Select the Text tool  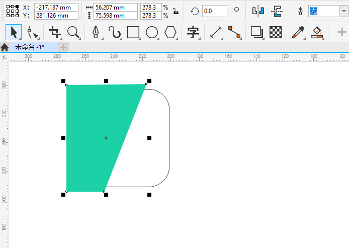point(193,33)
